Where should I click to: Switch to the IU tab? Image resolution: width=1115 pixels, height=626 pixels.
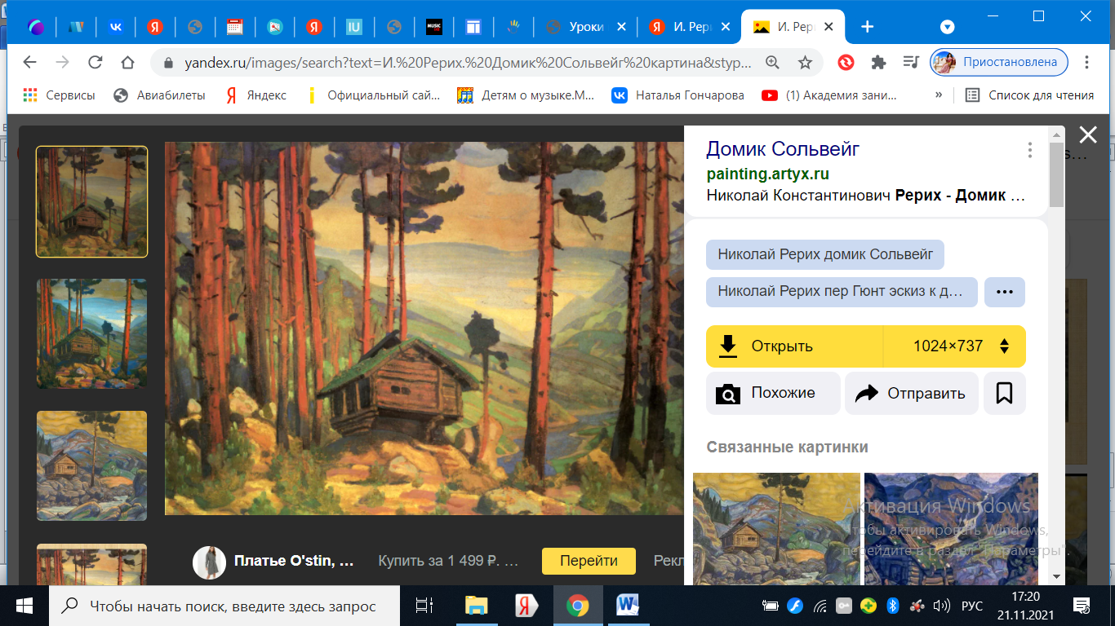pyautogui.click(x=354, y=27)
